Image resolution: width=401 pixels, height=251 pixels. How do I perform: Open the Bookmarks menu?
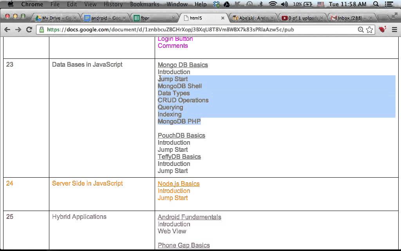(x=145, y=4)
